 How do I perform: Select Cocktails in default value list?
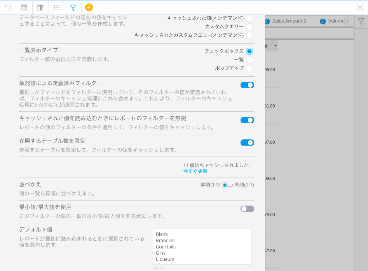coord(166,247)
